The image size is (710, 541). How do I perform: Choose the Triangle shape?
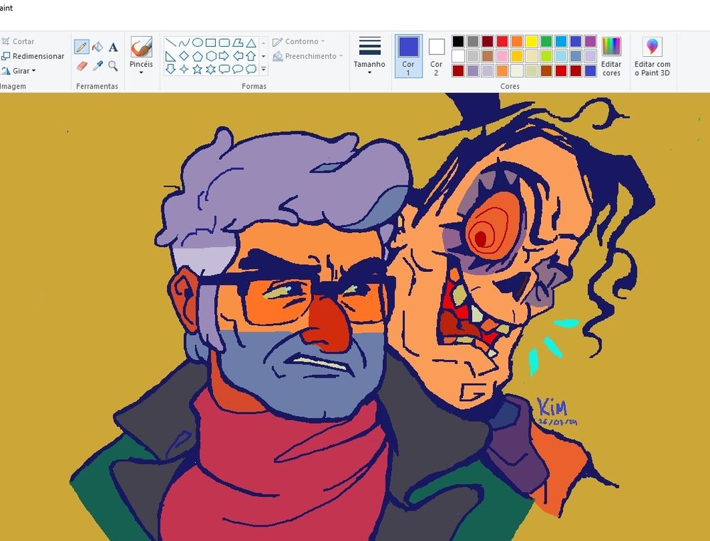pos(251,43)
